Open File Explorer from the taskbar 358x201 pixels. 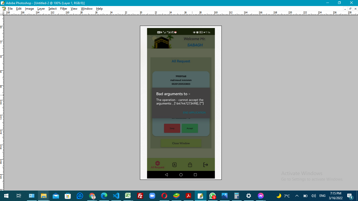44,196
